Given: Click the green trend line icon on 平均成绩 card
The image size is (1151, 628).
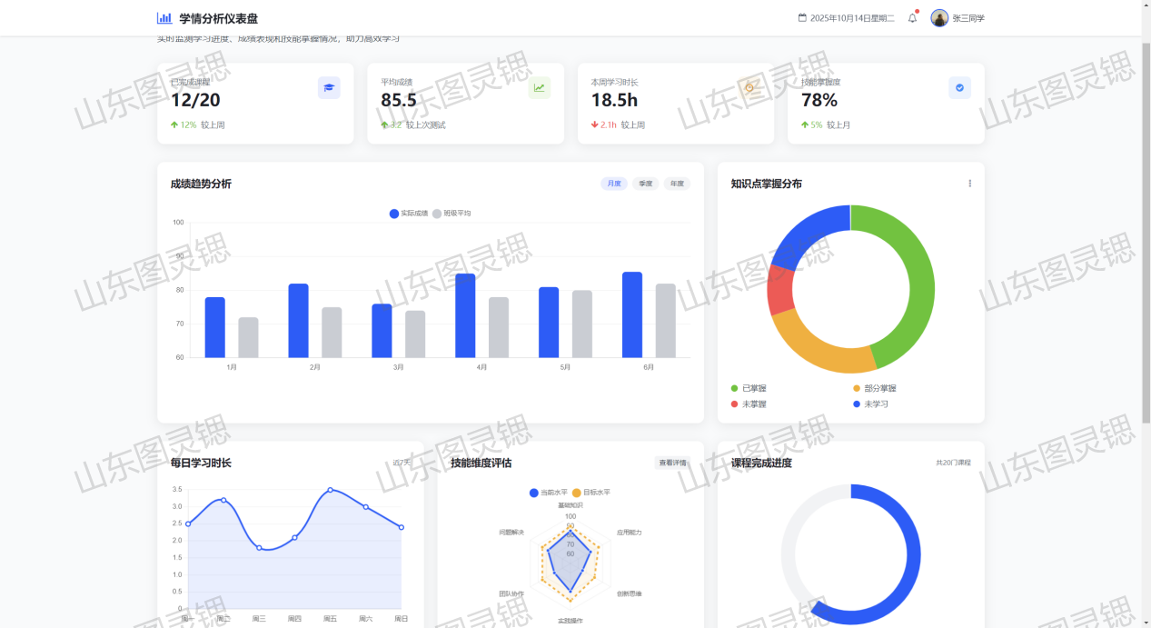Looking at the screenshot, I should pos(540,87).
